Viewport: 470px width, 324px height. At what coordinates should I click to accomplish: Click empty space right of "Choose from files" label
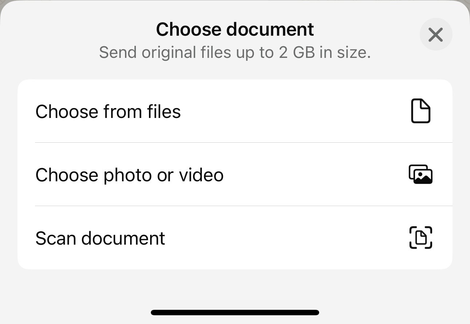(291, 111)
